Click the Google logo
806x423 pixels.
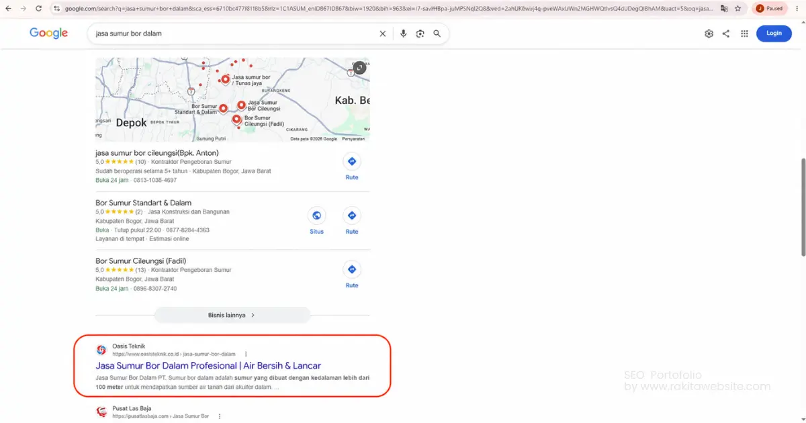48,33
